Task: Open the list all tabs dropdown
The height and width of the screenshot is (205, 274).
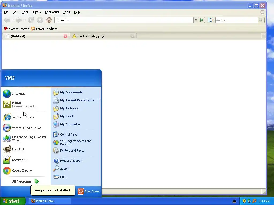Action: click(x=264, y=36)
